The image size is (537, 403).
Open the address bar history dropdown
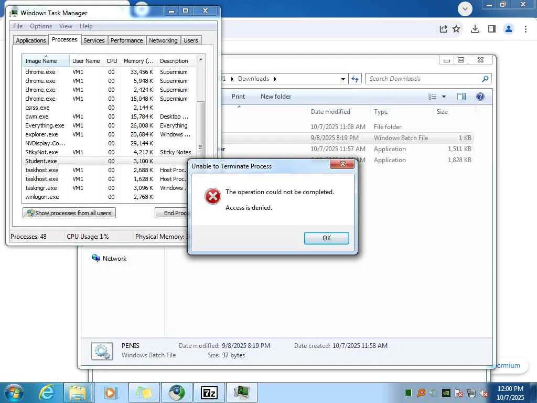coord(343,79)
